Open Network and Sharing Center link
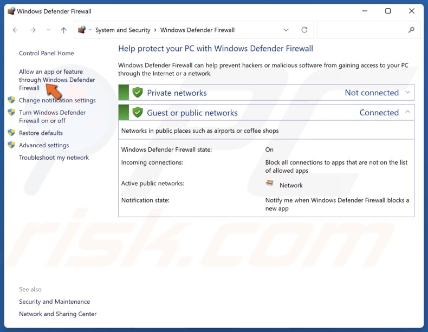The height and width of the screenshot is (332, 428). [x=58, y=314]
